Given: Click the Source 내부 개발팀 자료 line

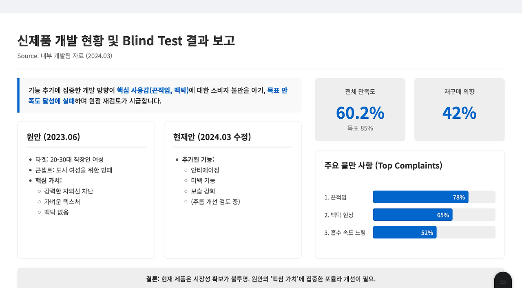Looking at the screenshot, I should pyautogui.click(x=64, y=56).
